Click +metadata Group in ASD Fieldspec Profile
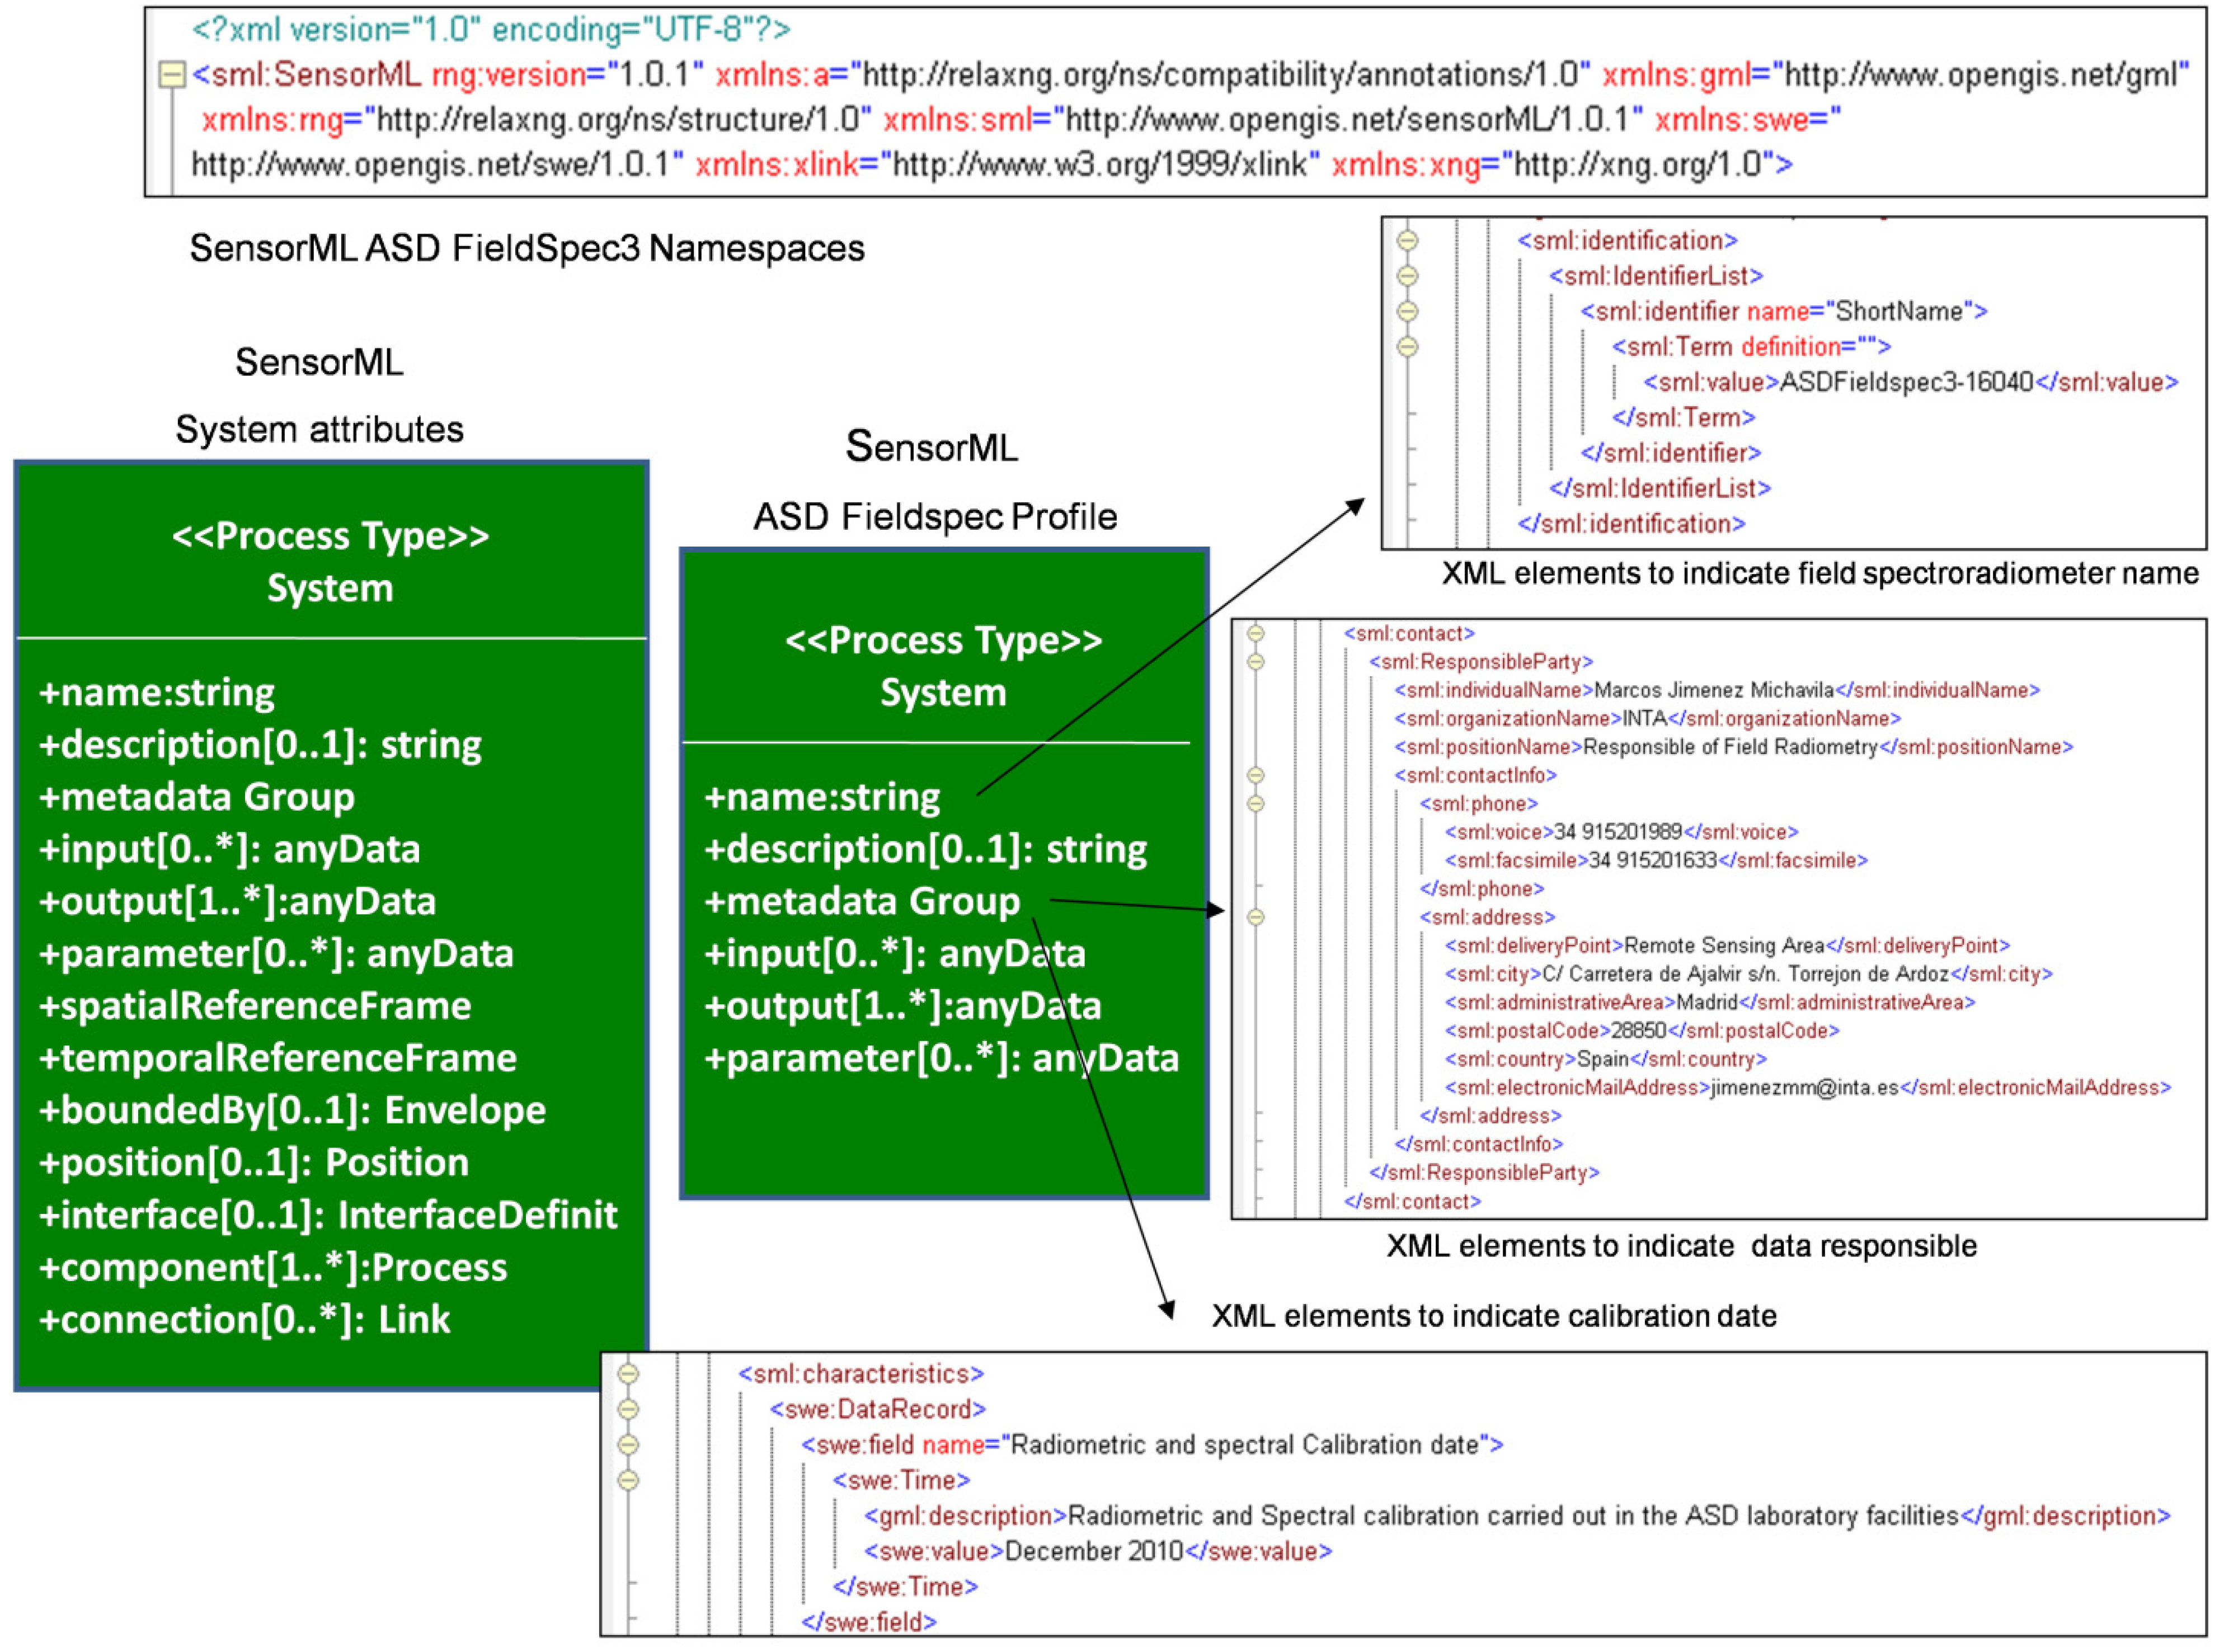 (862, 902)
